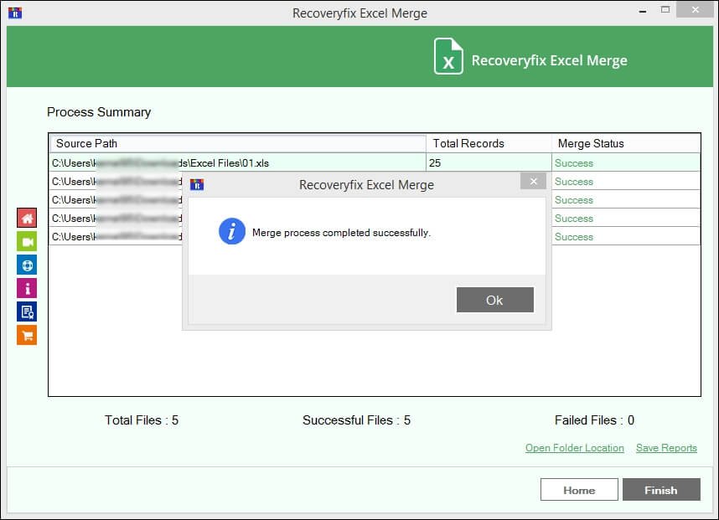Click the Total Files : 5 summary text
Image resolution: width=719 pixels, height=520 pixels.
click(142, 420)
